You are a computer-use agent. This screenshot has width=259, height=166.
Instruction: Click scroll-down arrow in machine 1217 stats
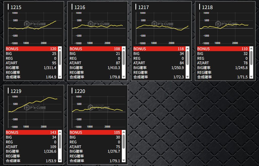coord(187,77)
